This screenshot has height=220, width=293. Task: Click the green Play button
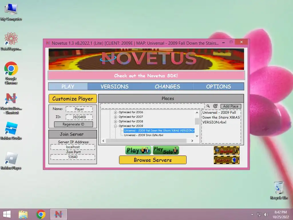pyautogui.click(x=138, y=150)
